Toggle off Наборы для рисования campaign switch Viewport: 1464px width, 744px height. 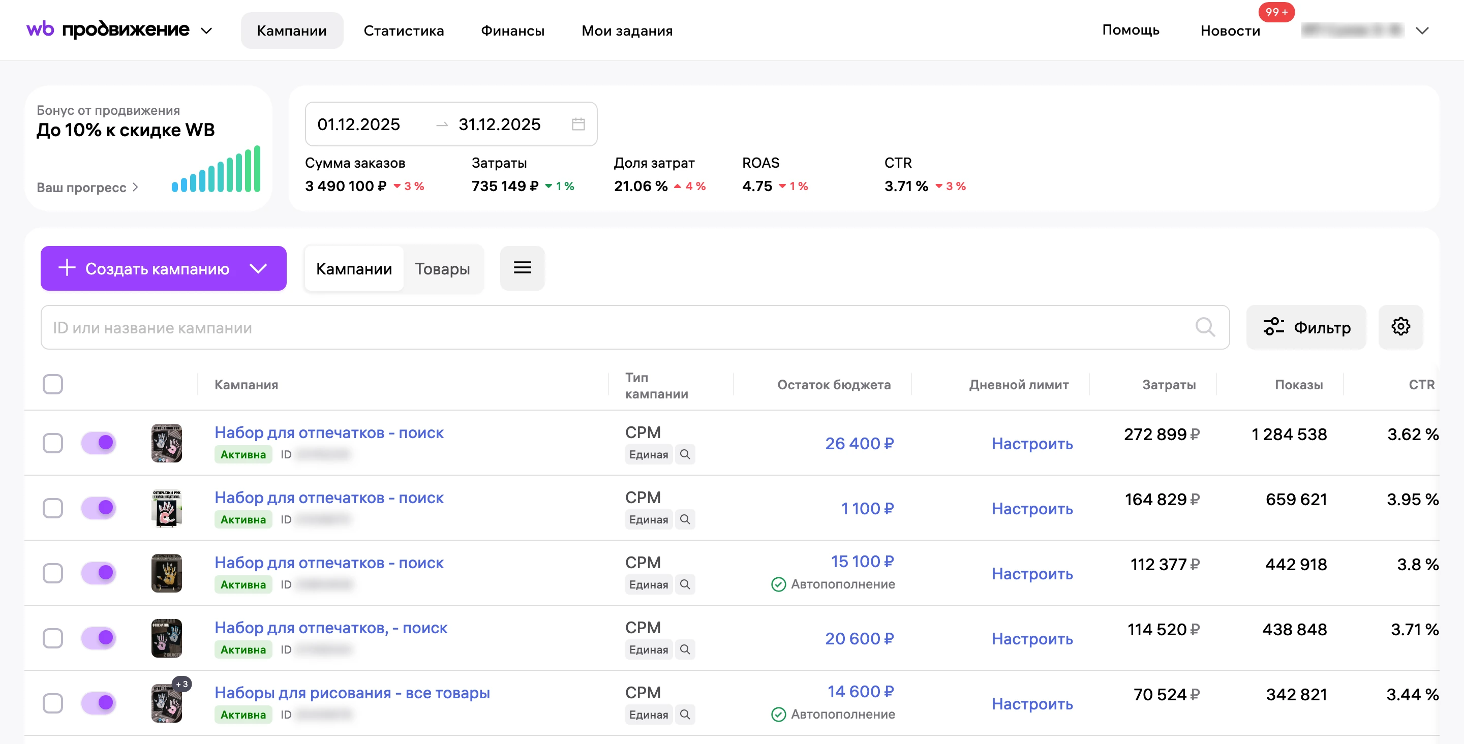tap(98, 703)
